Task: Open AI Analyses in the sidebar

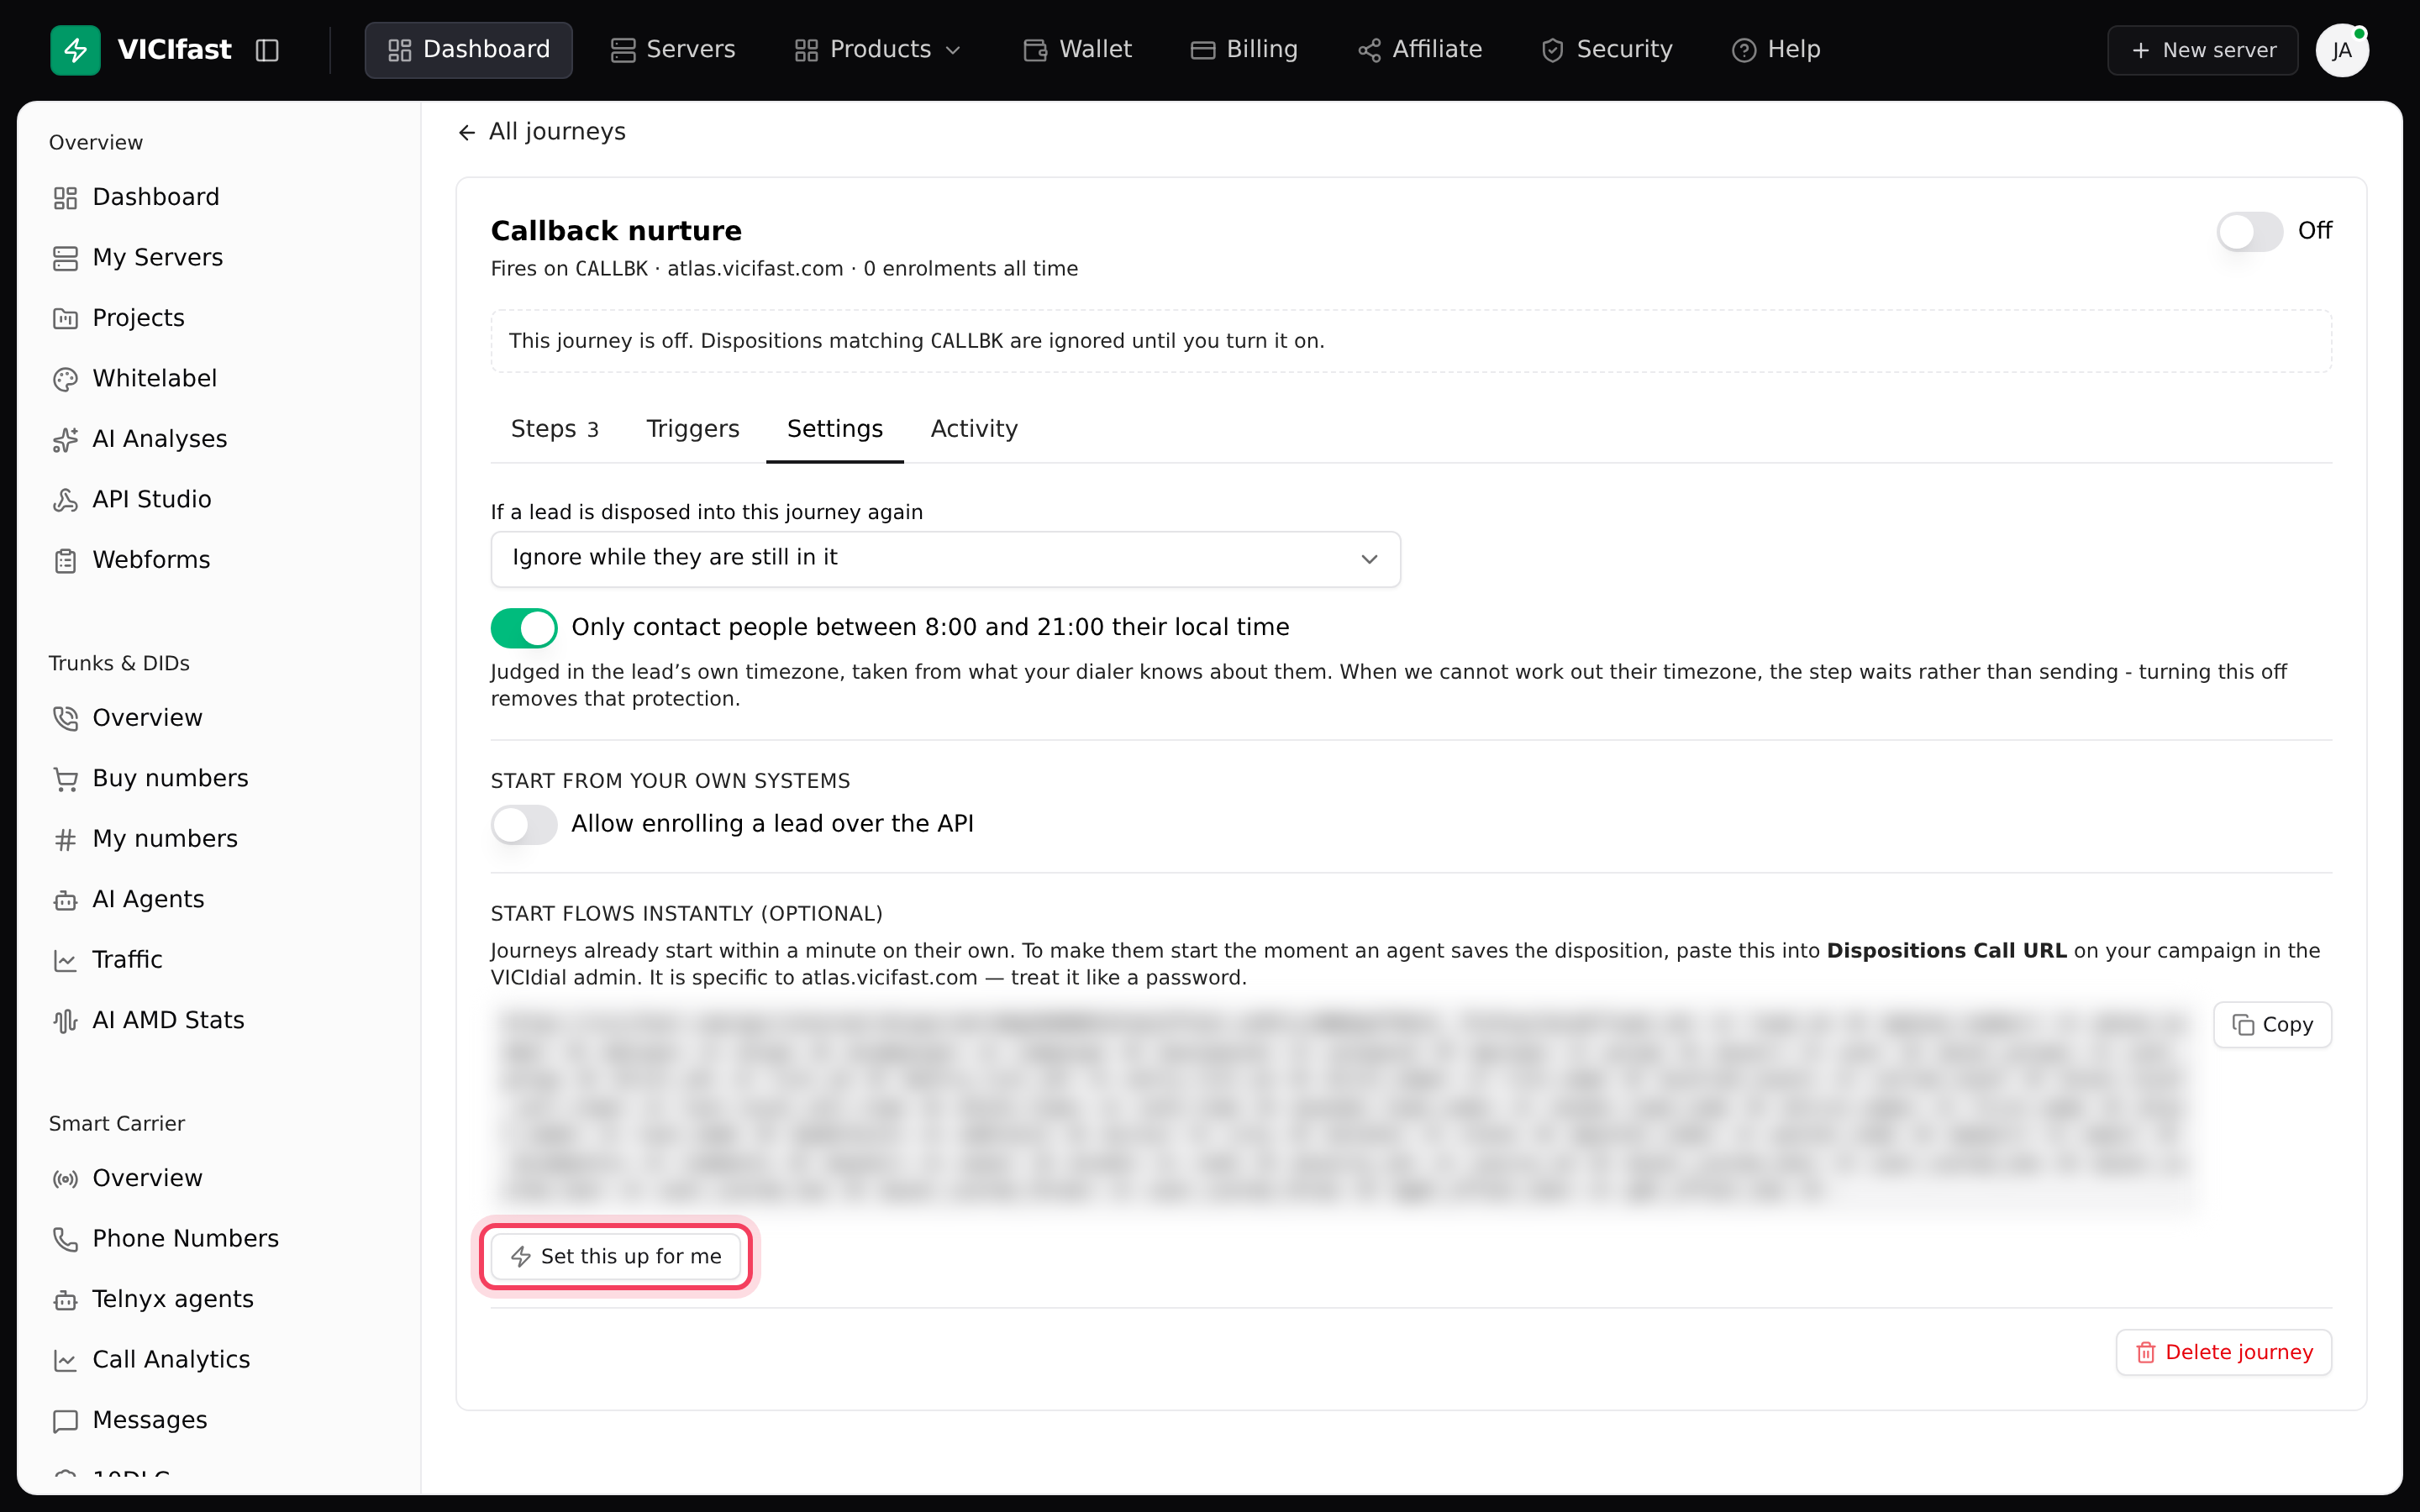Action: pyautogui.click(x=139, y=439)
